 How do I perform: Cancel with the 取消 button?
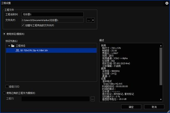coord(154,107)
